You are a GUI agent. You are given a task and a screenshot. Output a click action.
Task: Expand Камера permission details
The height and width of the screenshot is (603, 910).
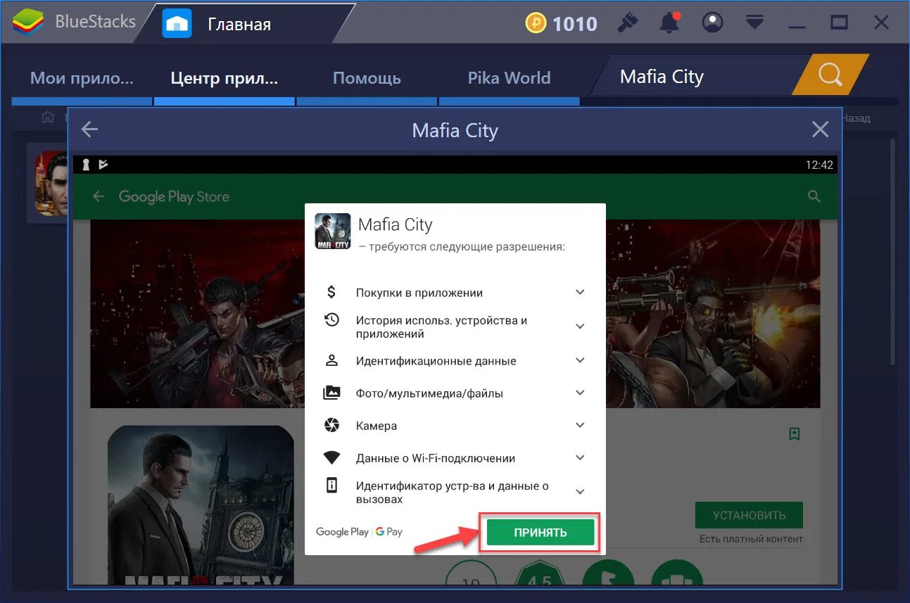point(580,426)
